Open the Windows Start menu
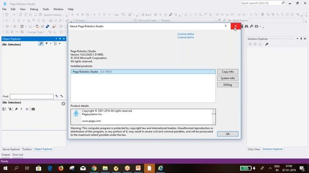Image resolution: width=309 pixels, height=173 pixels. (5, 168)
